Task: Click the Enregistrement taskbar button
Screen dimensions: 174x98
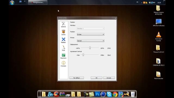Action: 38,2
